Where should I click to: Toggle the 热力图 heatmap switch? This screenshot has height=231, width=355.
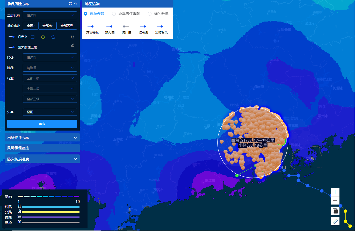coord(110,26)
